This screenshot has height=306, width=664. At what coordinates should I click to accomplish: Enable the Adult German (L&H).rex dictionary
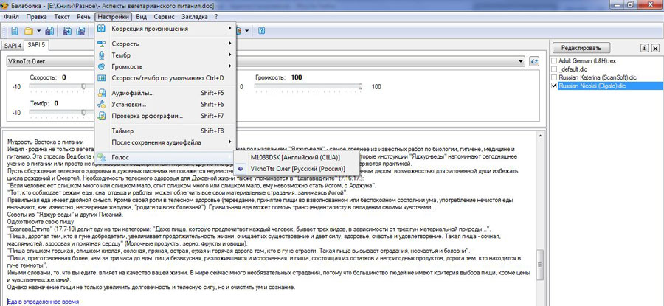coord(555,60)
